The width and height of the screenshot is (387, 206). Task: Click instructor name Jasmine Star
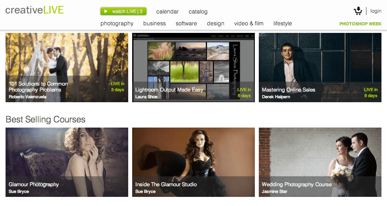pyautogui.click(x=275, y=191)
